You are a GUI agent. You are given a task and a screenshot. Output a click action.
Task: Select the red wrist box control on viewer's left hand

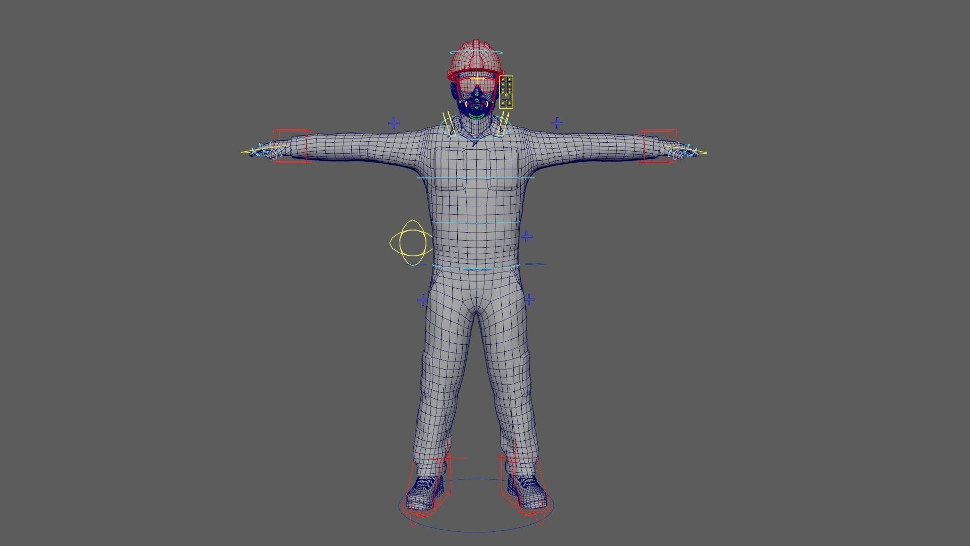[291, 146]
